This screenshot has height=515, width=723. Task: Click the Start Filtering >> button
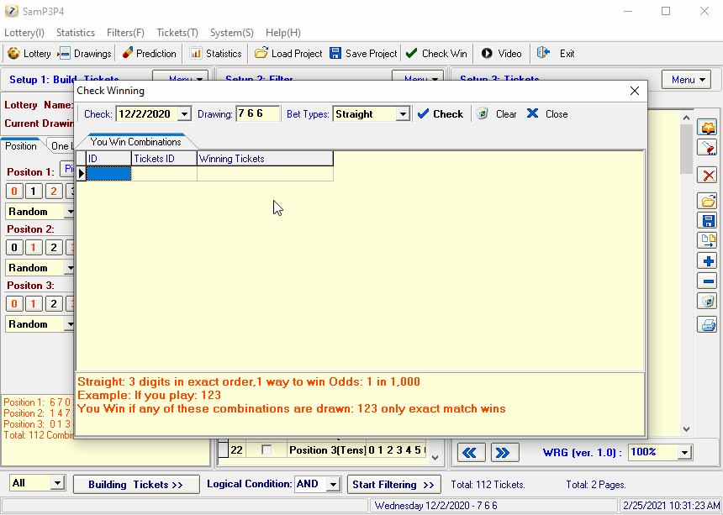click(393, 485)
